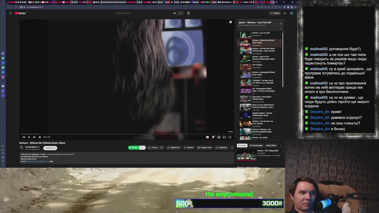379x213 pixels.
Task: Open options for Till I Collapse [HD] recommendation
Action: [x=282, y=151]
